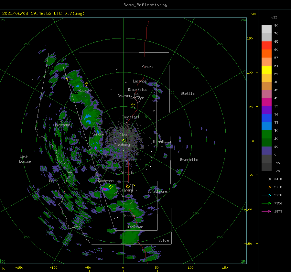Click the Innisfail city label
The width and height of the screenshot is (291, 272).
pyautogui.click(x=131, y=117)
